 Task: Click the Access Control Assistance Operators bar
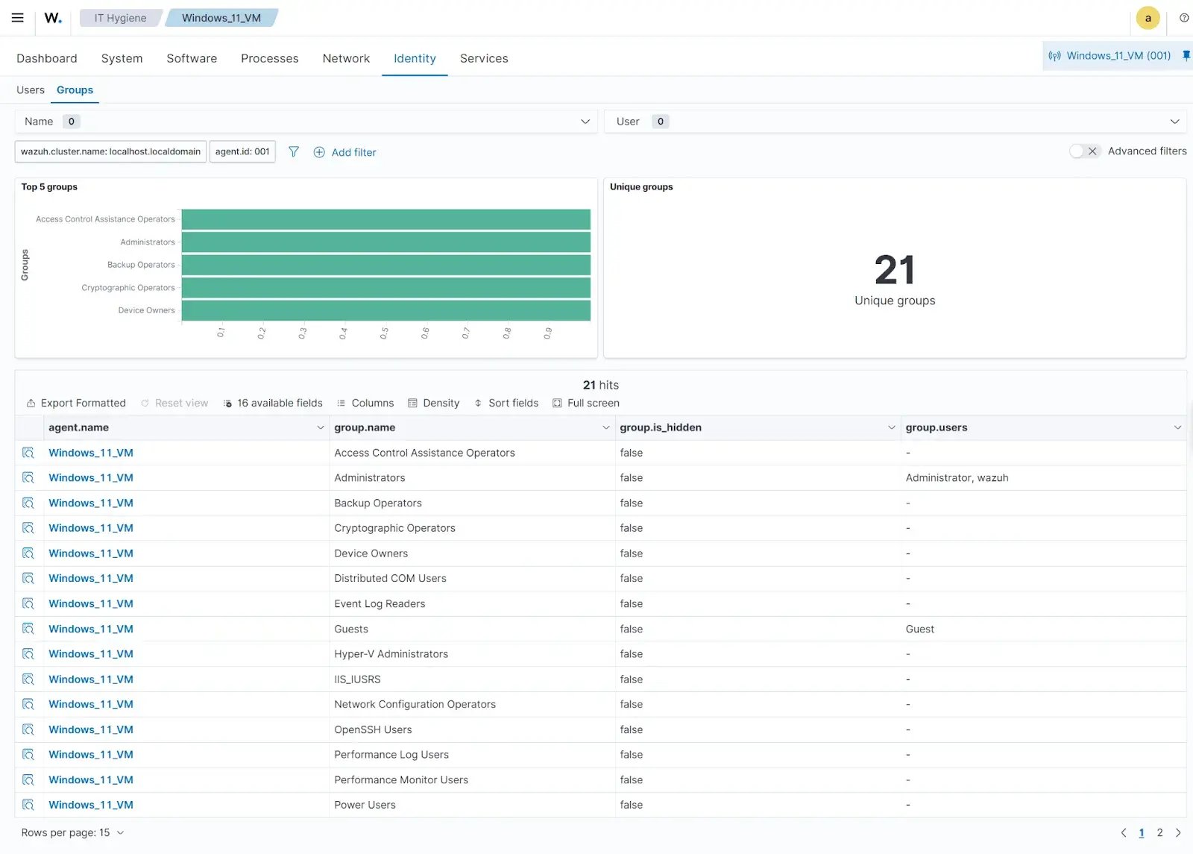[385, 219]
